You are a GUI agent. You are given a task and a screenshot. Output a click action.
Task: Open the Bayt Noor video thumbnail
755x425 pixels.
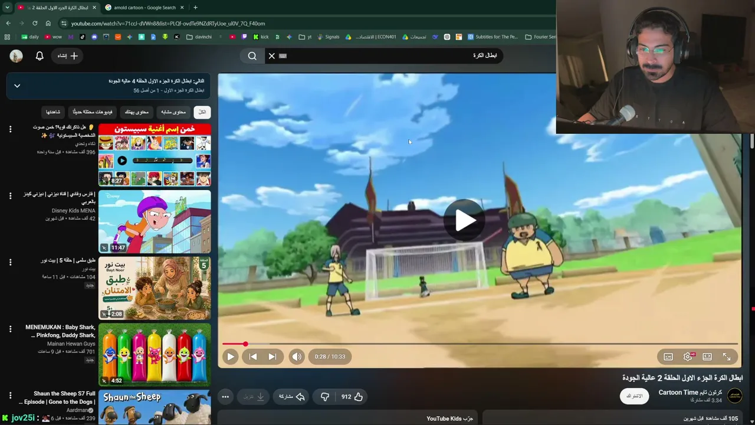point(155,288)
